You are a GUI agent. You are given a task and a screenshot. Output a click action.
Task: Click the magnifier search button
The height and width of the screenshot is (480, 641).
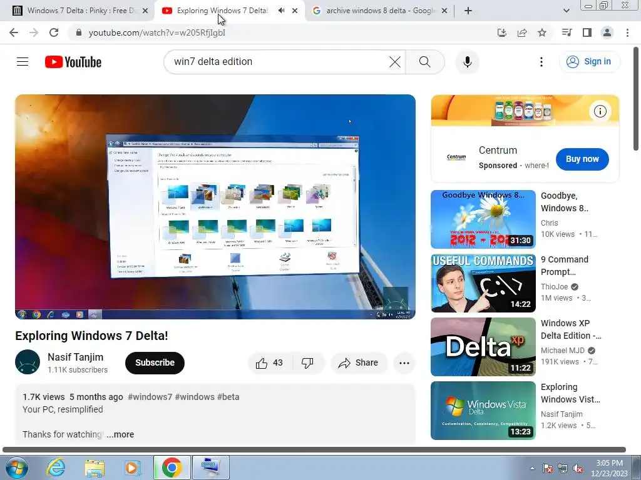click(425, 62)
